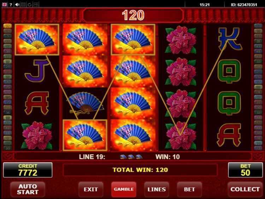The image size is (265, 199).
Task: Click the AUTO START button
Action: click(x=28, y=189)
